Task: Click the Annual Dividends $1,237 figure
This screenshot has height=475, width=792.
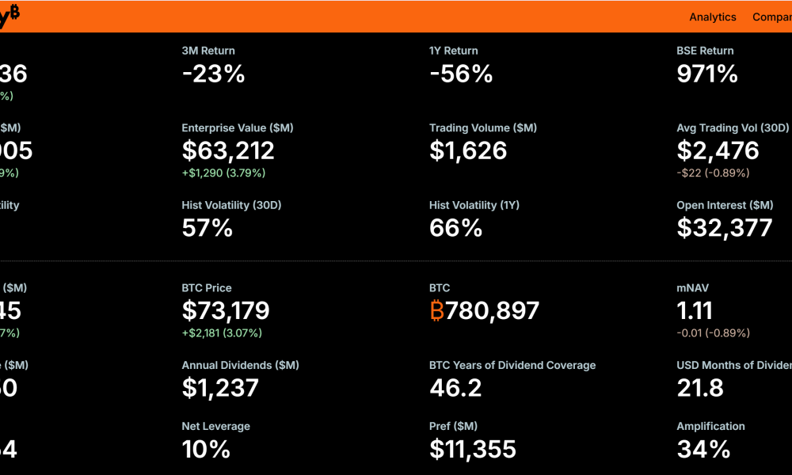Action: 220,388
